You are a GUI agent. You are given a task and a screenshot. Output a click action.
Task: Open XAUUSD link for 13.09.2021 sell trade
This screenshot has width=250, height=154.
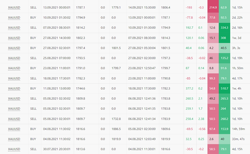[x=14, y=7]
